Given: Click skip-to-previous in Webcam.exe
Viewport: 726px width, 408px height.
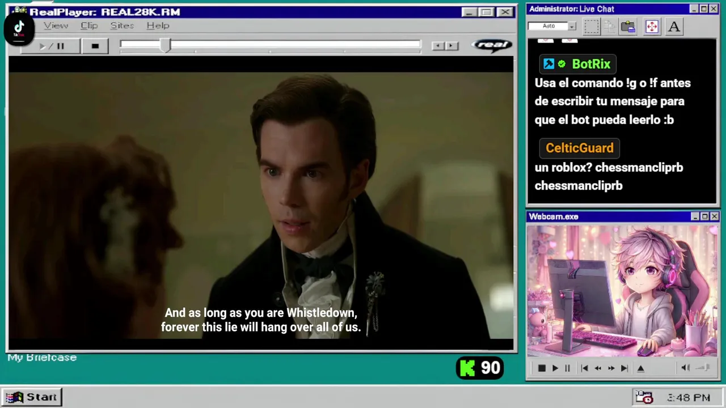Looking at the screenshot, I should (584, 368).
